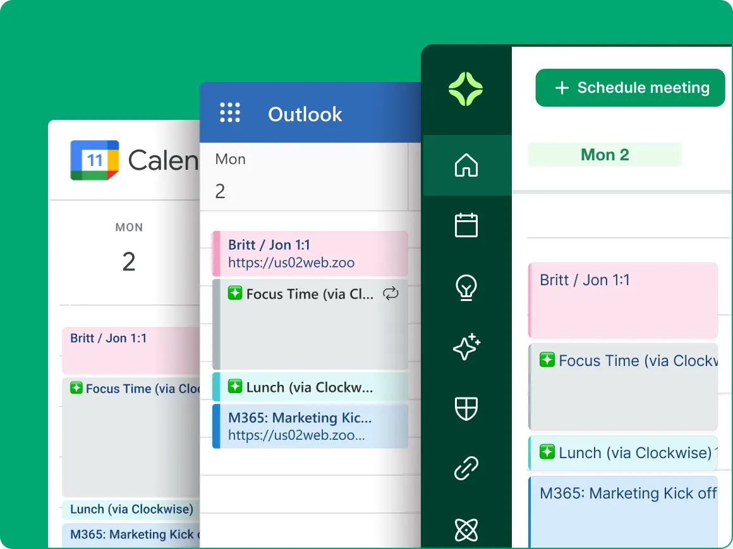Click the Google Calendar logo icon

[x=95, y=160]
